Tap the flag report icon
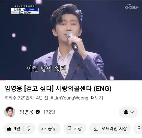This screenshot has width=142, height=138. coord(139,129)
